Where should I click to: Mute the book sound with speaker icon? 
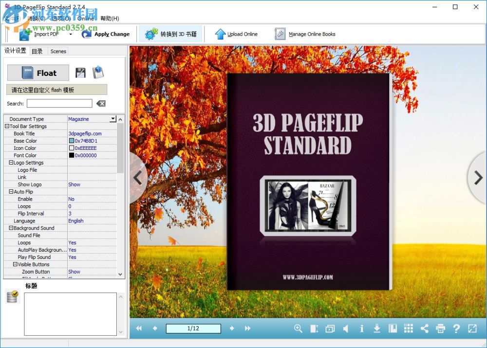[x=346, y=329]
